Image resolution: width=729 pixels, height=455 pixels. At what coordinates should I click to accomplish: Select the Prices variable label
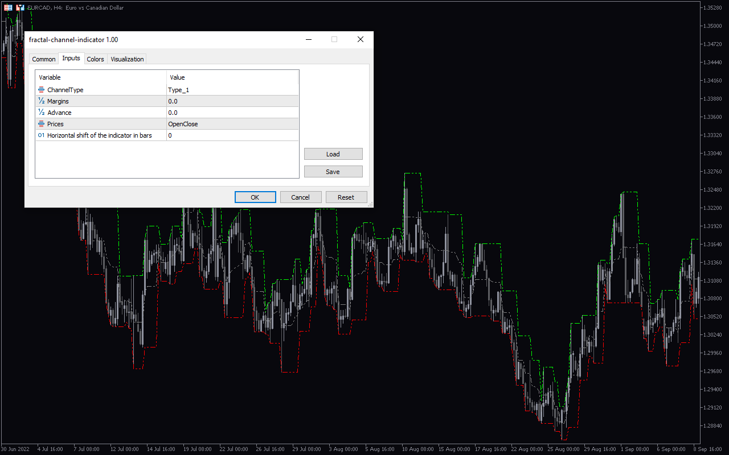(55, 124)
